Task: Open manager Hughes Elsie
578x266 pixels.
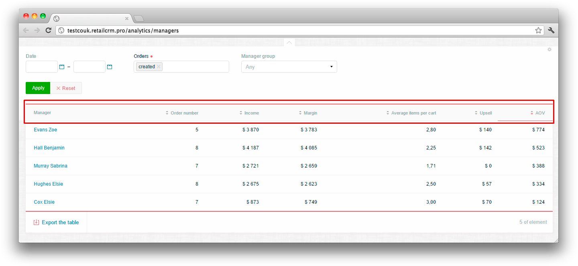Action: pyautogui.click(x=48, y=184)
